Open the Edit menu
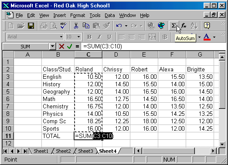Image resolution: width=228 pixels, height=165 pixels. pyautogui.click(x=31, y=15)
